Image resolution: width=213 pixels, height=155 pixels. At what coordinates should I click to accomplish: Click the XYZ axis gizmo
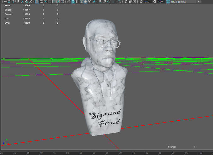6,142
